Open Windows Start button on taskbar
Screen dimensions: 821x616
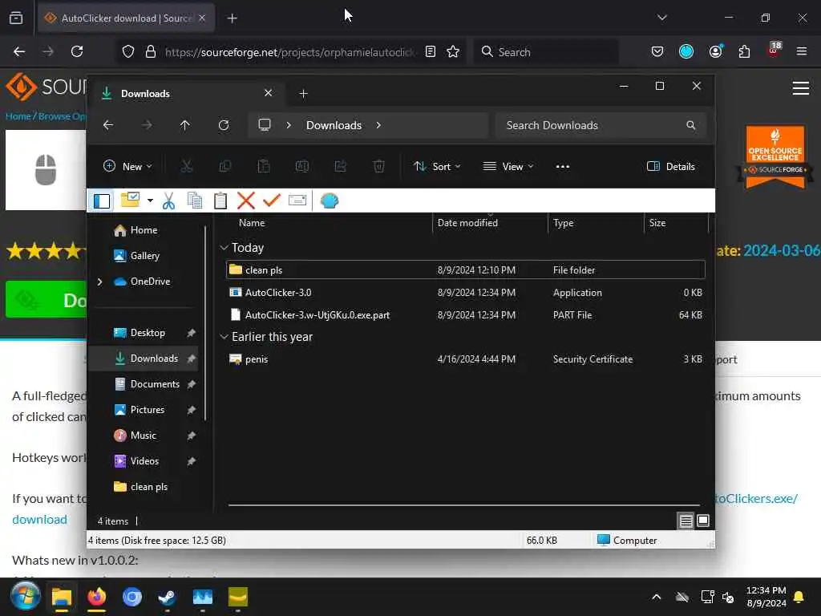[x=25, y=596]
